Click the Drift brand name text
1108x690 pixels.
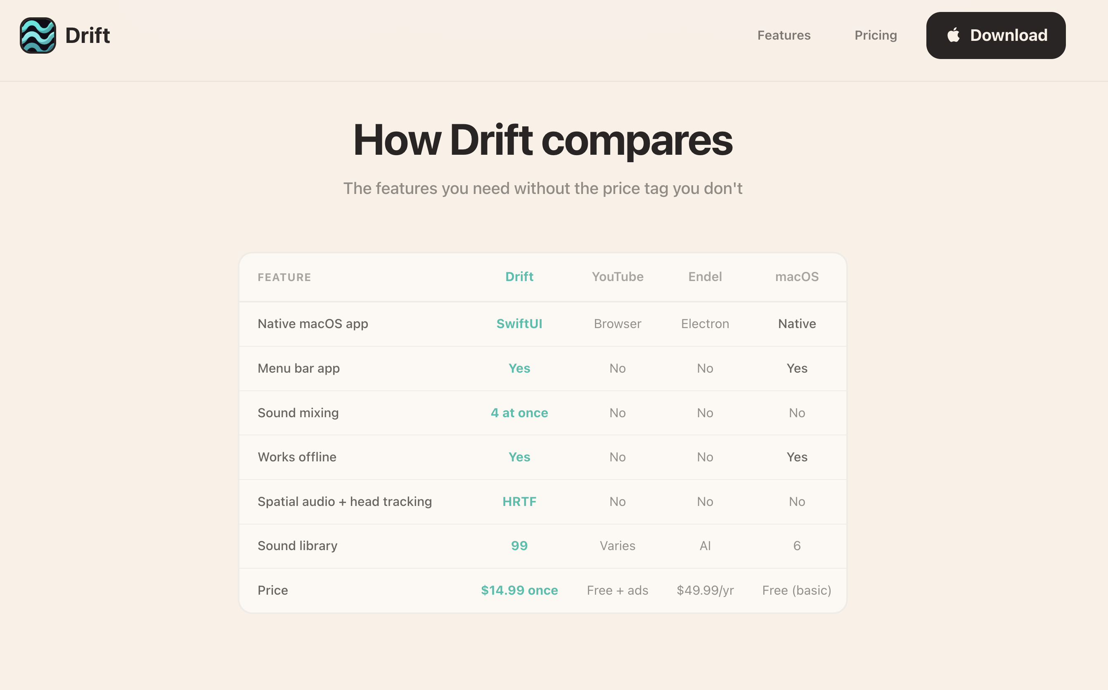88,35
